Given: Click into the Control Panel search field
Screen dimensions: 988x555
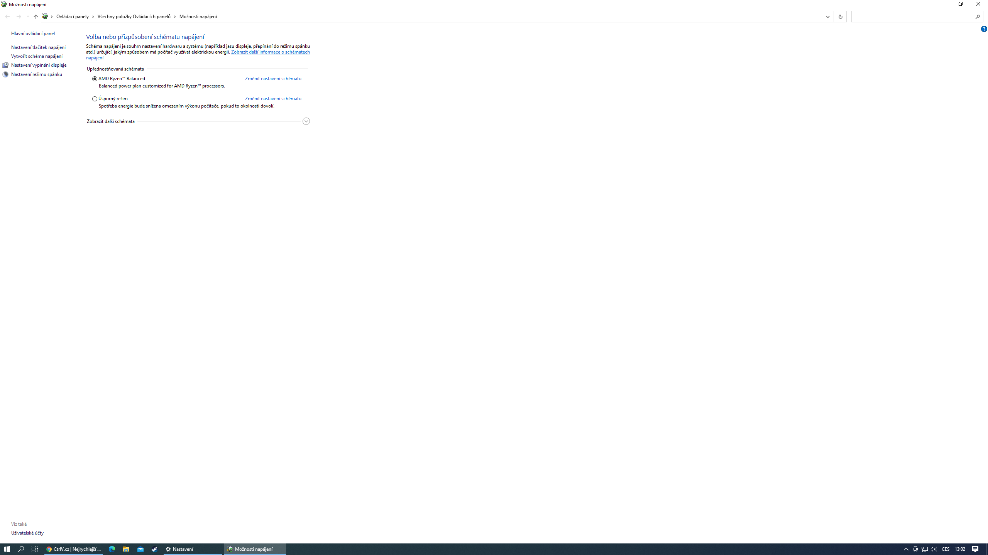Looking at the screenshot, I should 911,17.
